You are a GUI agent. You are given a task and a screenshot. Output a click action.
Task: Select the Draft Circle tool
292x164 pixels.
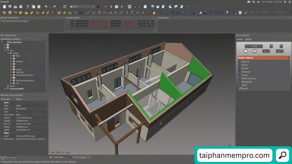[x=99, y=13]
